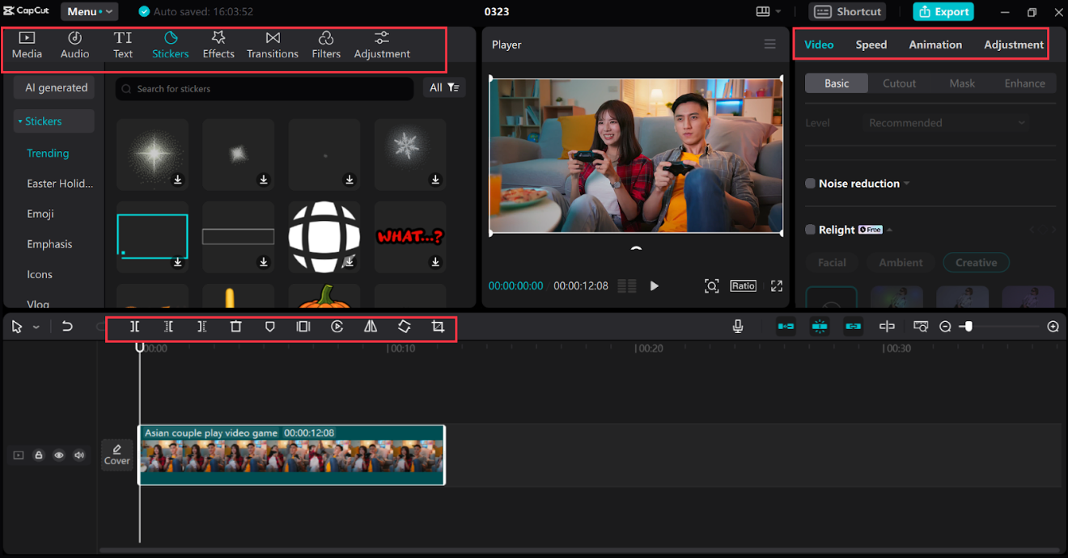Click the player fullscreen icon

pyautogui.click(x=777, y=285)
